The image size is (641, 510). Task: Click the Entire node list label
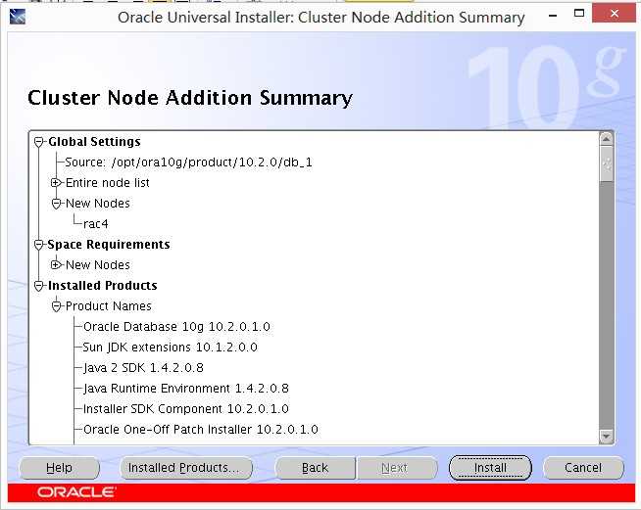[108, 182]
